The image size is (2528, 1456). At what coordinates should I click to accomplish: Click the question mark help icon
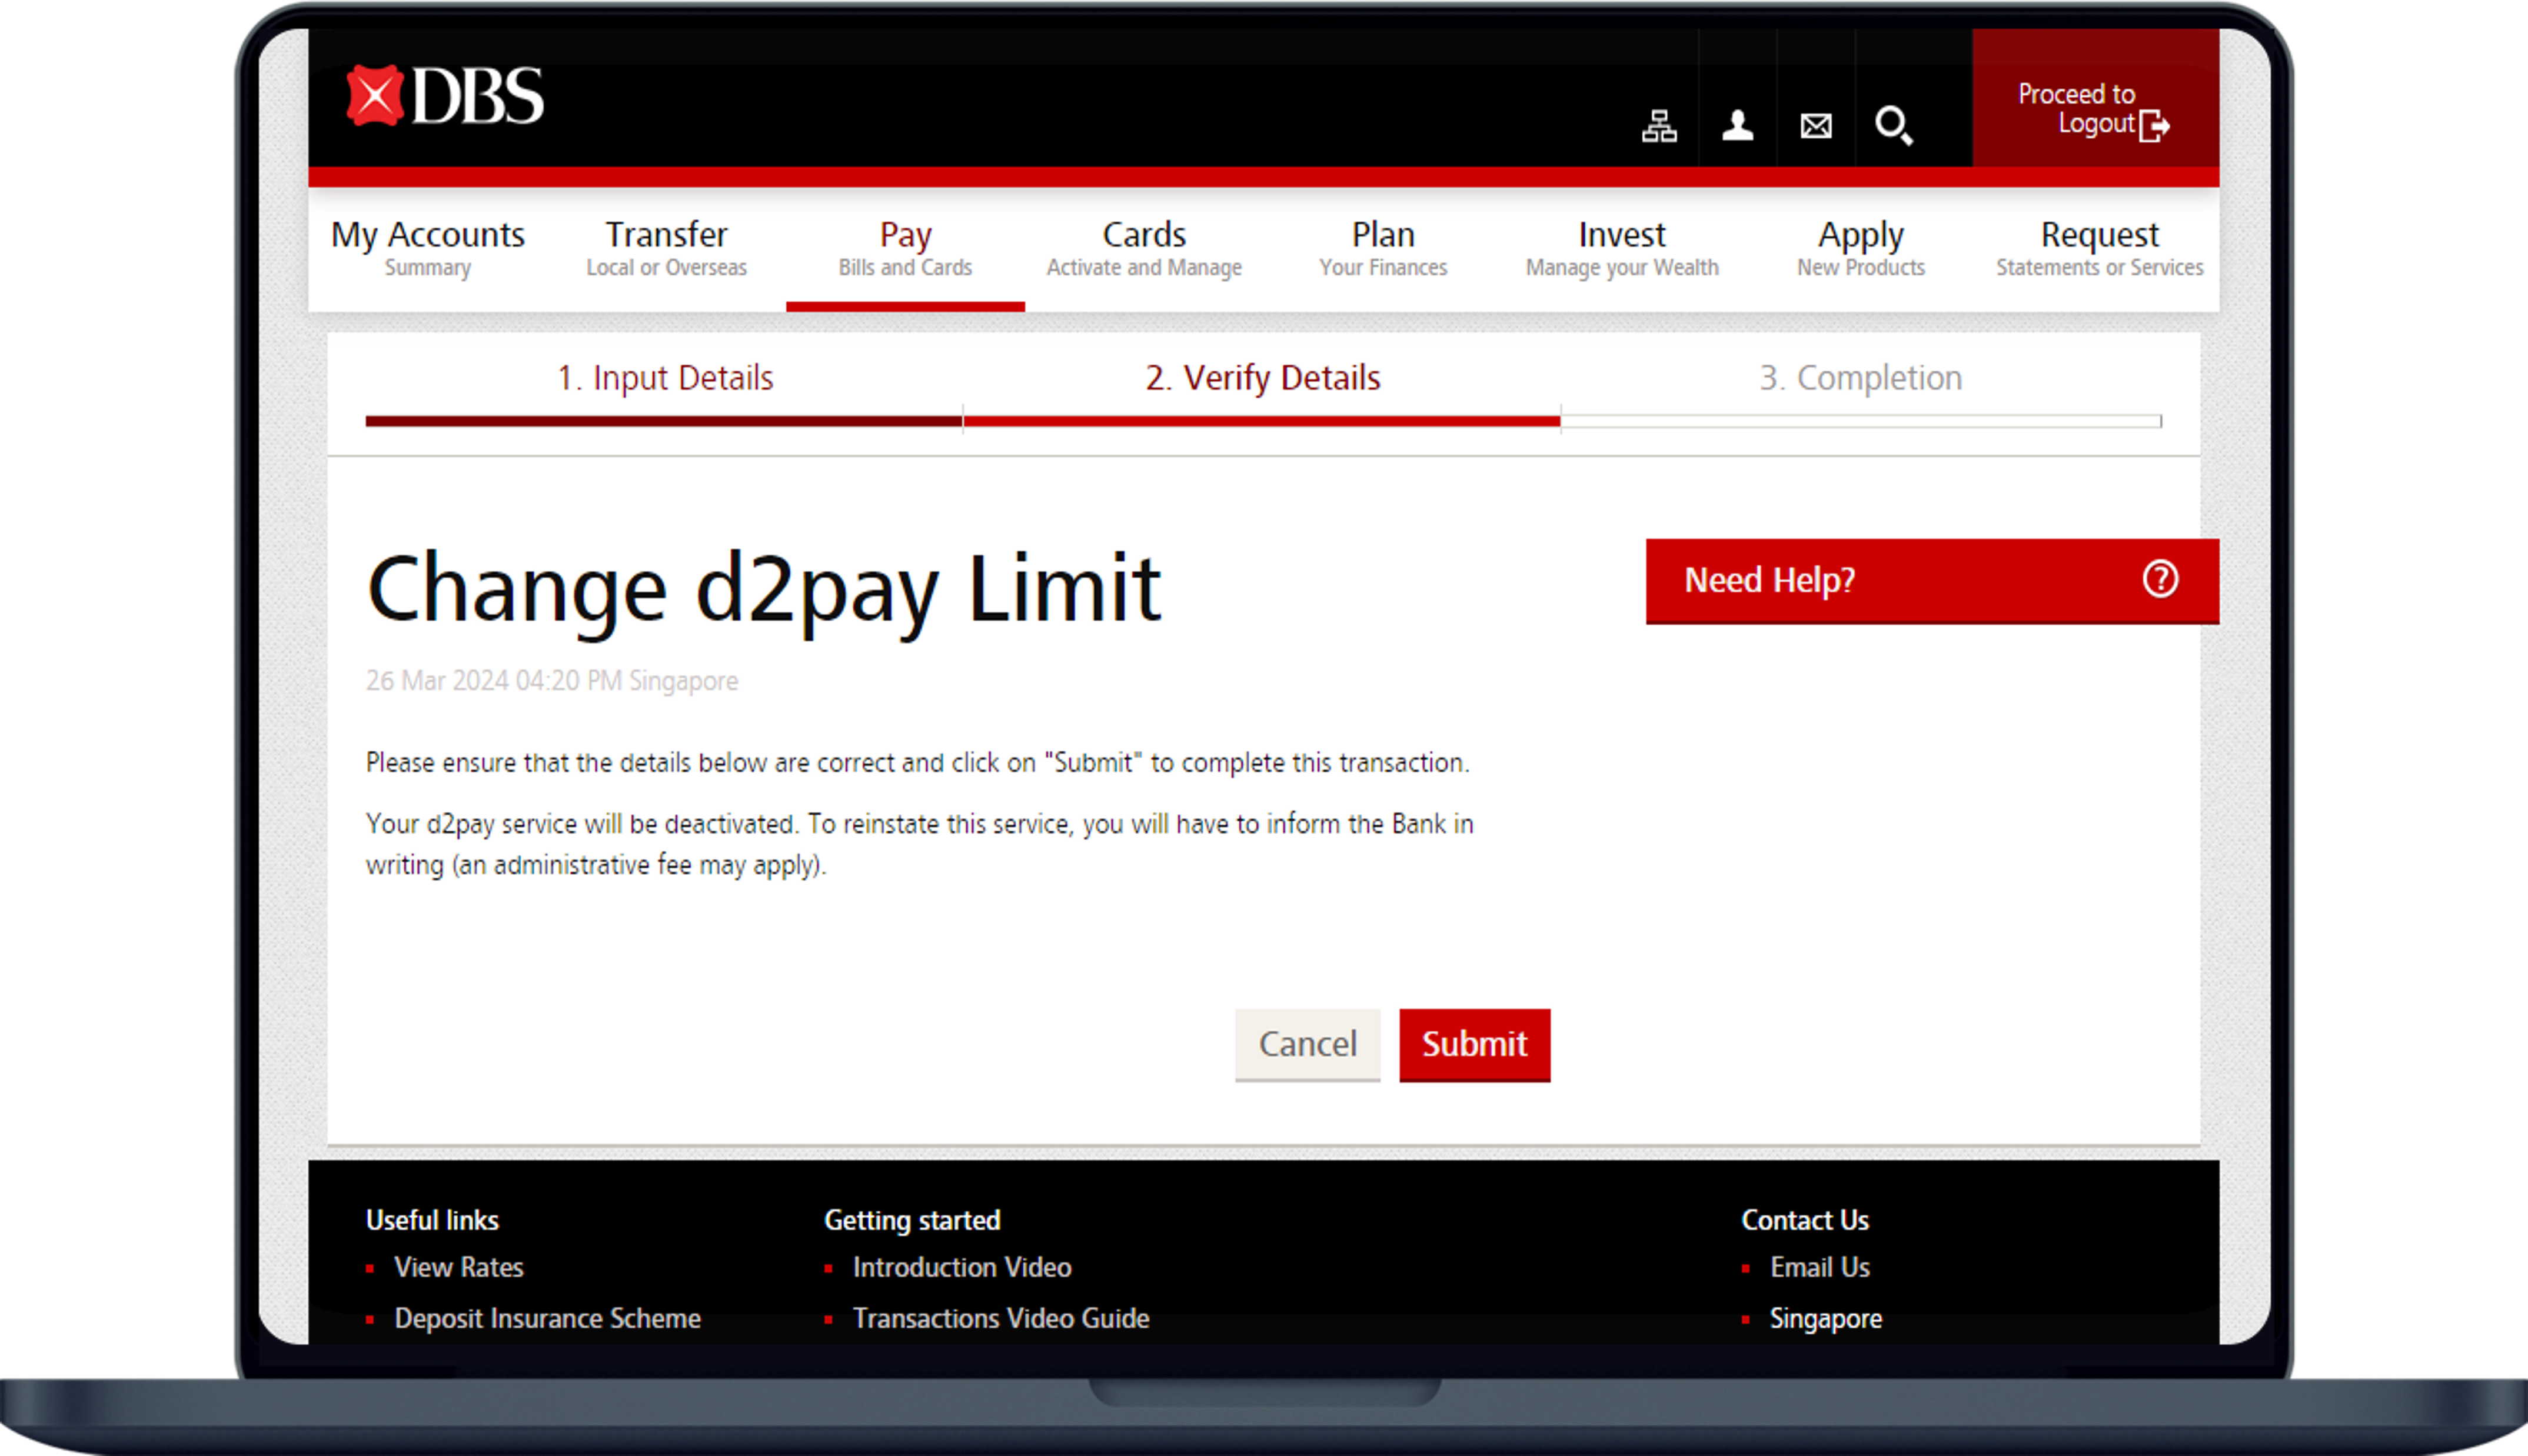2160,579
